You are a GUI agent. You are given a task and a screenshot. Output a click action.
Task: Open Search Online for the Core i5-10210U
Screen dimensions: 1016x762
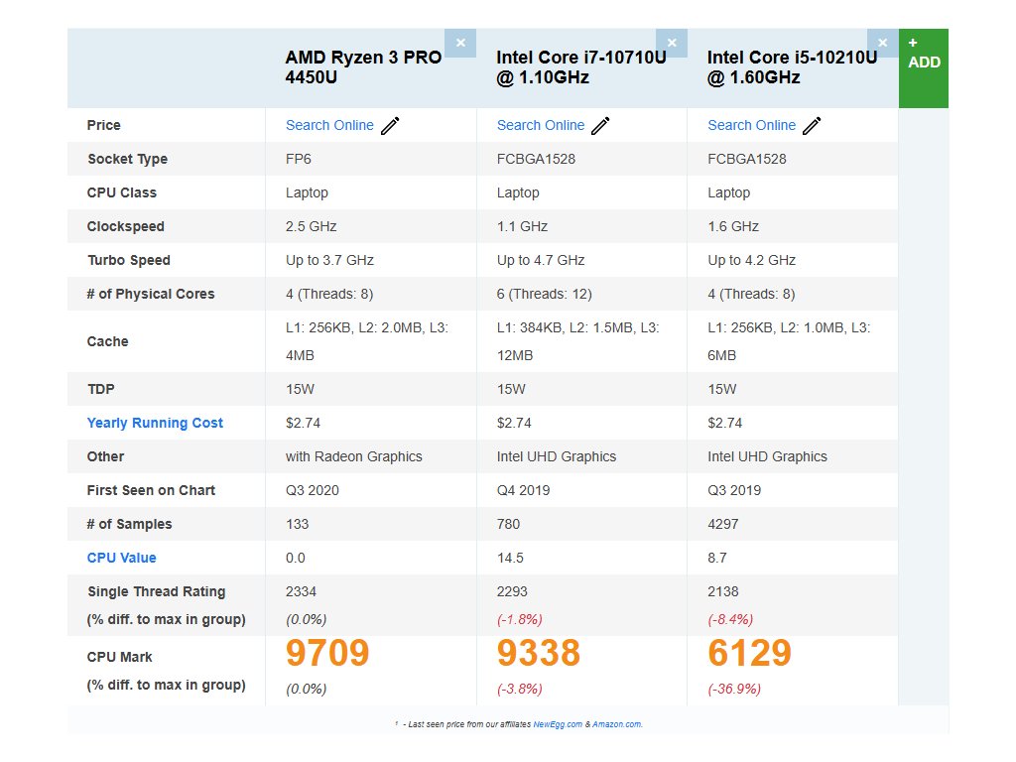751,125
